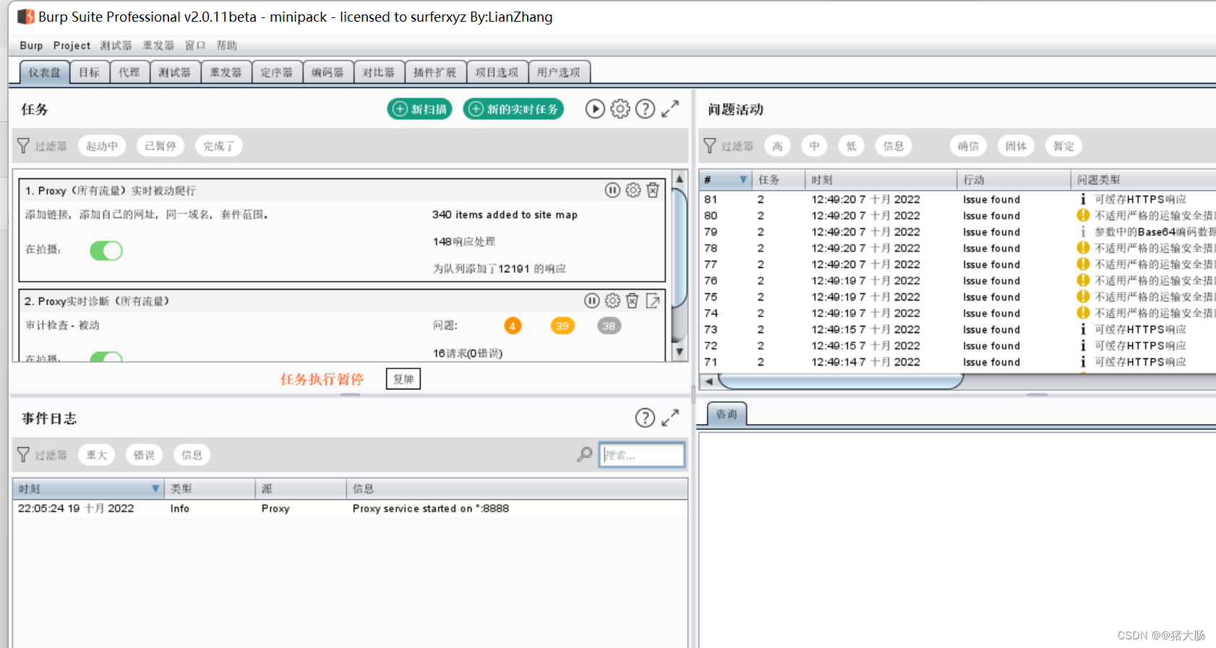This screenshot has width=1216, height=648.
Task: Toggle the Tentative confidence issue filter
Action: pos(1064,146)
